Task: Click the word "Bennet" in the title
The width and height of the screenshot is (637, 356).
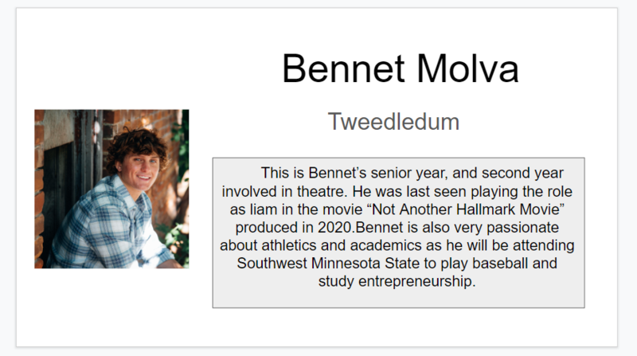Action: pyautogui.click(x=343, y=68)
